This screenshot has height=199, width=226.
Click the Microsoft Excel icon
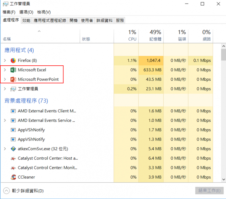coord(13,70)
